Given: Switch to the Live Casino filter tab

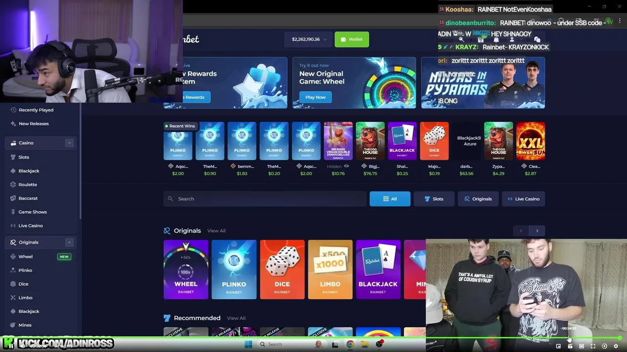Looking at the screenshot, I should (523, 199).
